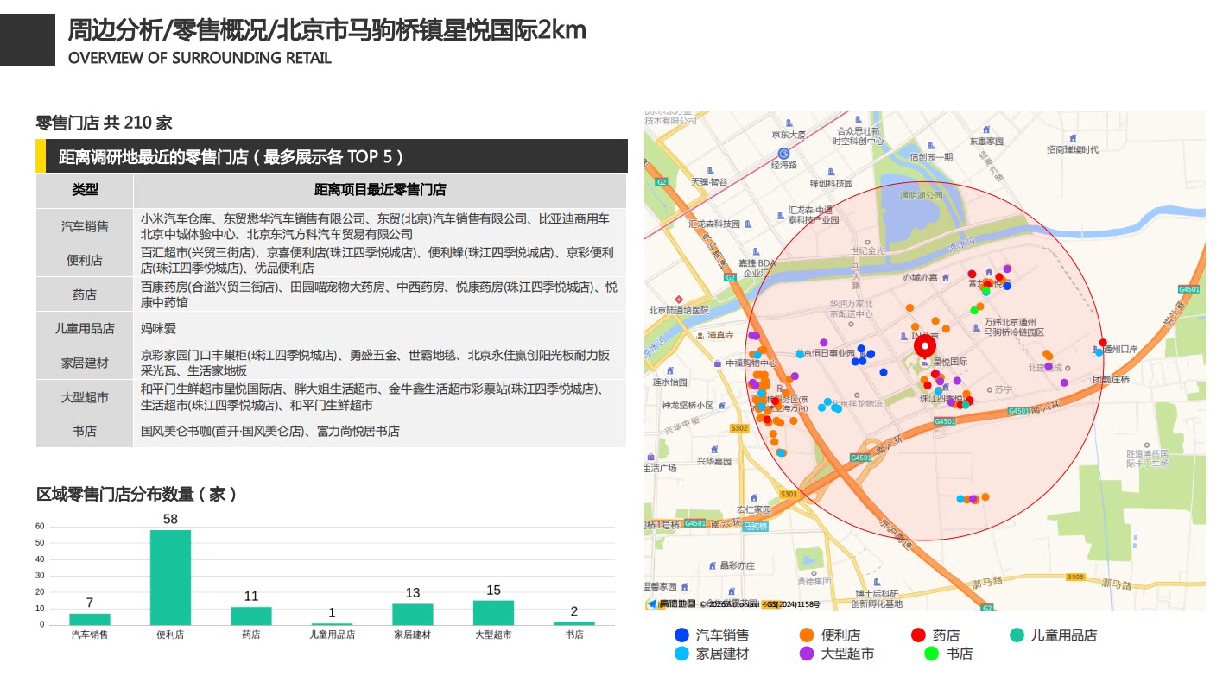Click the 东惠家园 label on the map

pos(986,141)
